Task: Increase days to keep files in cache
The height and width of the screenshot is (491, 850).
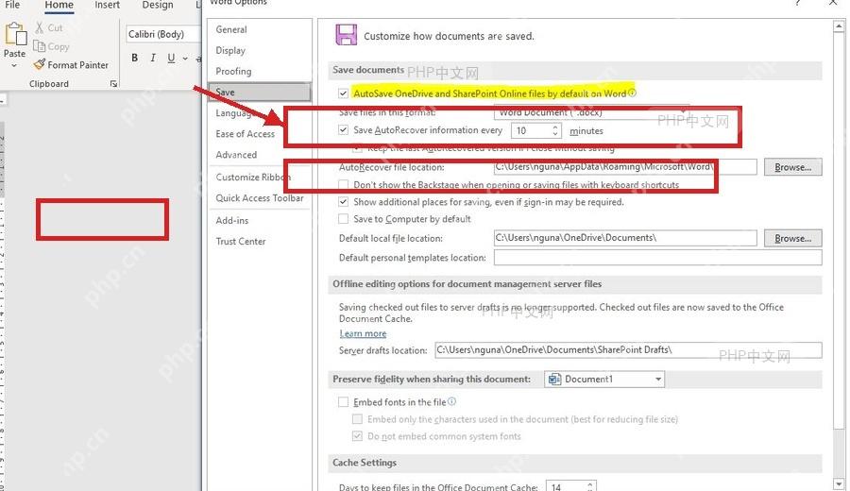Action: pyautogui.click(x=590, y=483)
